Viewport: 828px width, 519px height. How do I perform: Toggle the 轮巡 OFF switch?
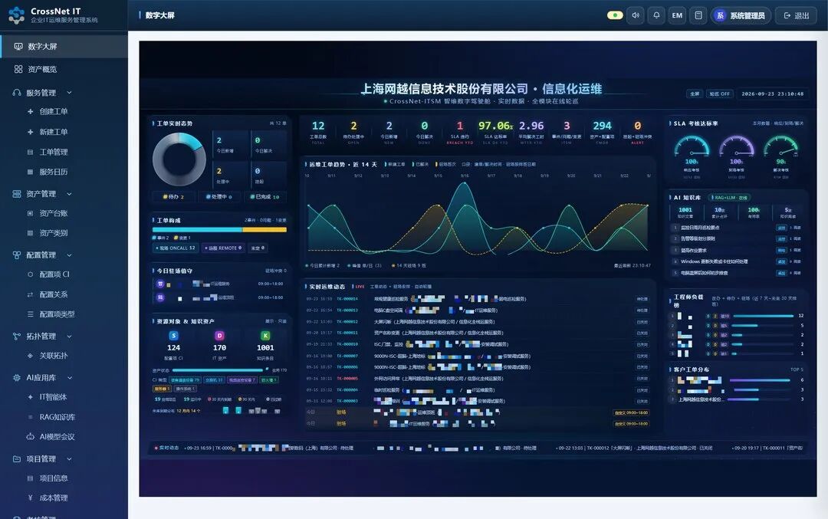click(x=719, y=94)
